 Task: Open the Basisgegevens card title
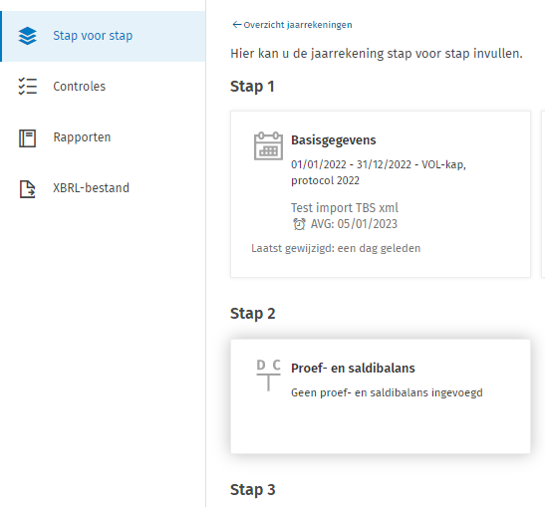click(334, 140)
